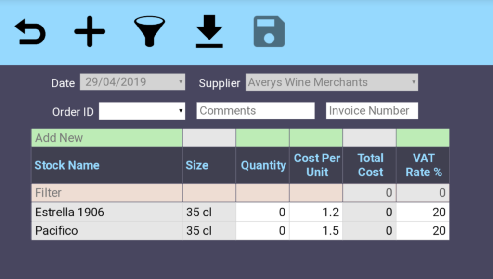The image size is (493, 279).
Task: Click the plus icon to add entry
Action: [90, 32]
